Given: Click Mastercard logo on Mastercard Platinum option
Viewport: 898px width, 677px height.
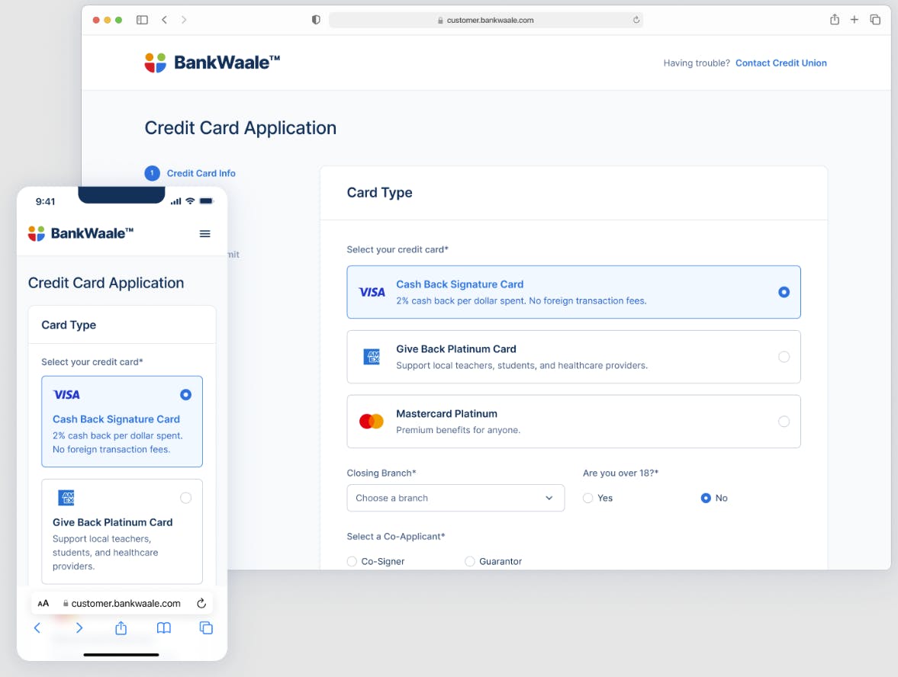Looking at the screenshot, I should (371, 422).
